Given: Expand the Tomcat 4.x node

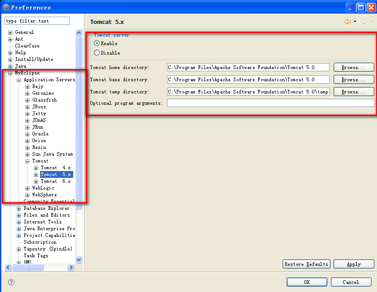Looking at the screenshot, I should [x=36, y=168].
